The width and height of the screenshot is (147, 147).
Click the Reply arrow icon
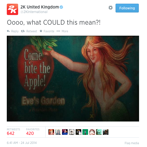[8, 31]
